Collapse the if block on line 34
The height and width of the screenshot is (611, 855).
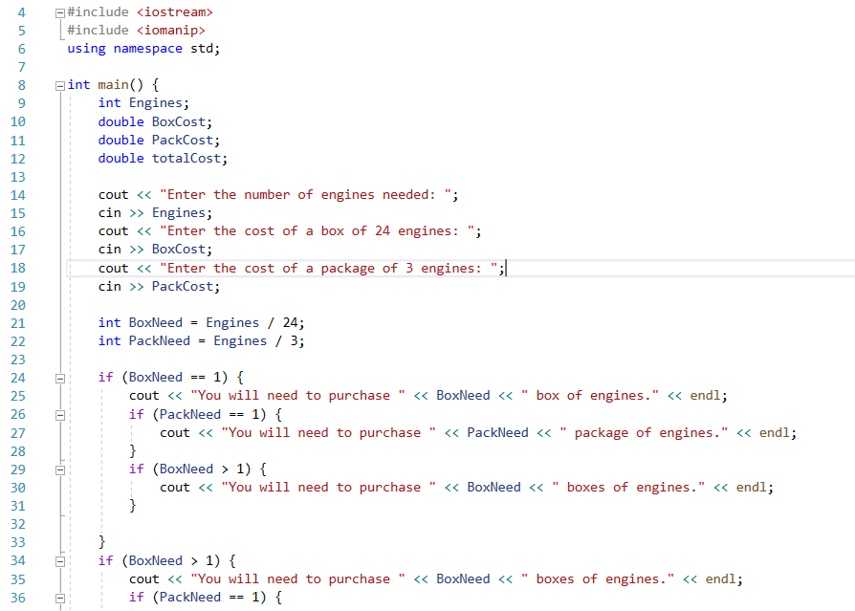click(x=59, y=560)
